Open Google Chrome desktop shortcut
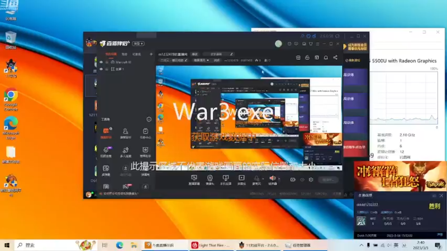The width and height of the screenshot is (447, 251). coord(11,99)
